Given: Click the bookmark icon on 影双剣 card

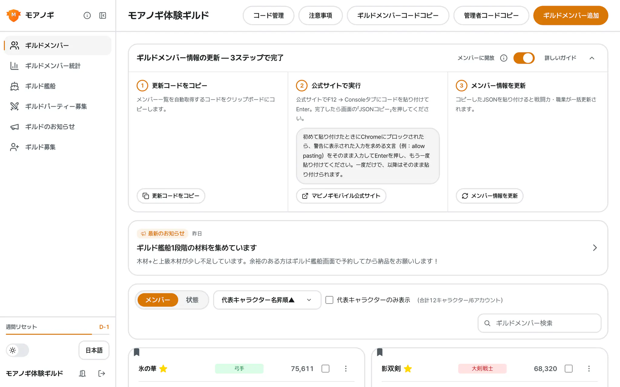Looking at the screenshot, I should 380,352.
